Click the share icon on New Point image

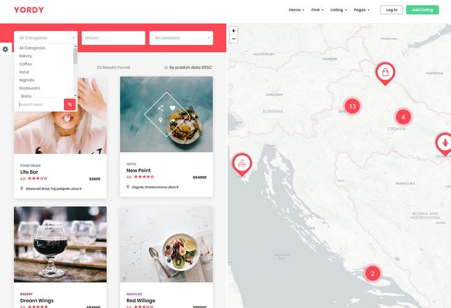point(161,108)
